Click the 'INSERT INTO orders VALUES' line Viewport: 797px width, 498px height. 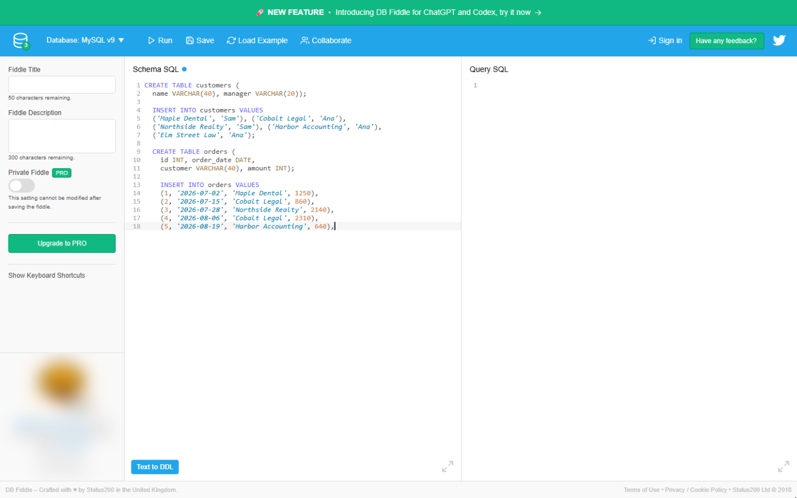[x=209, y=185]
